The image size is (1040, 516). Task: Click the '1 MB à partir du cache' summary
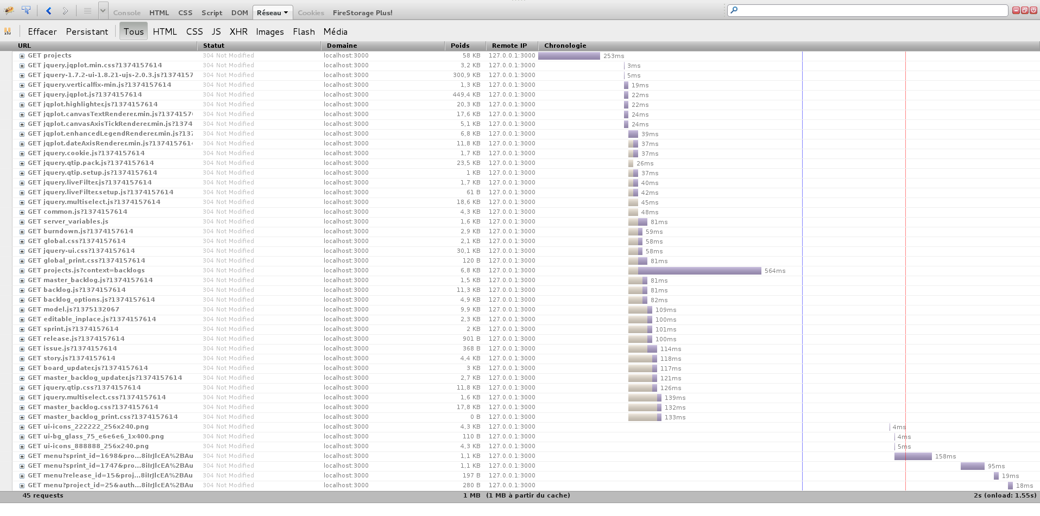tap(528, 495)
